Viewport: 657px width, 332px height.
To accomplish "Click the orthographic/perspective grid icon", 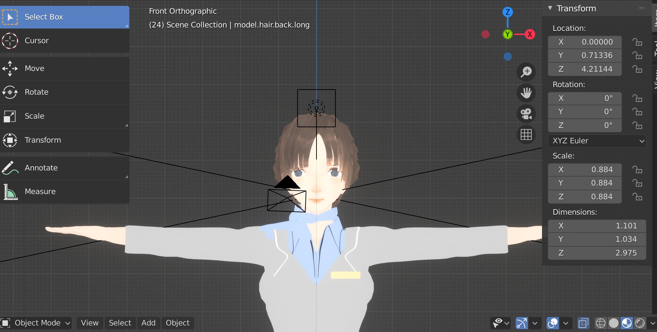I will [527, 134].
